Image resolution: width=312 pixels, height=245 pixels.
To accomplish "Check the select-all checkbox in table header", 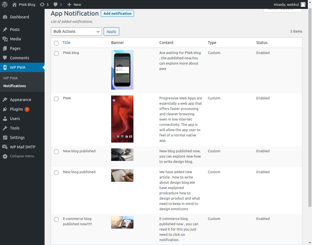I will pos(56,43).
